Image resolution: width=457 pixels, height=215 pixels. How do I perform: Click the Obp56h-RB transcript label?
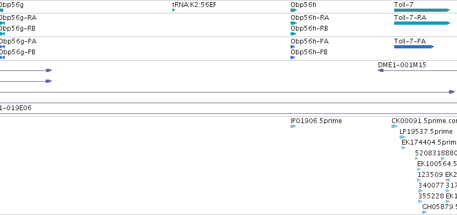tap(309, 28)
